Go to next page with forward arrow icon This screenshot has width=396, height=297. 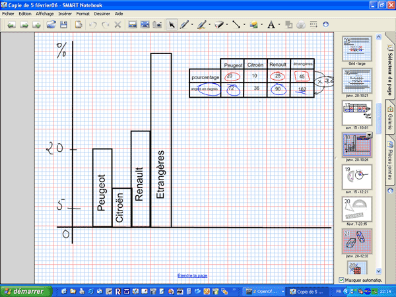click(x=24, y=25)
